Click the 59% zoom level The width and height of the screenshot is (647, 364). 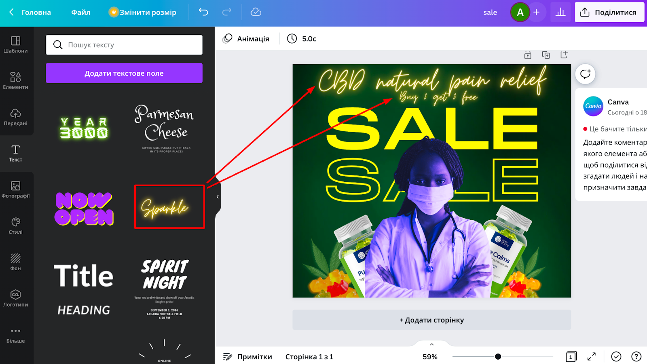[430, 357]
